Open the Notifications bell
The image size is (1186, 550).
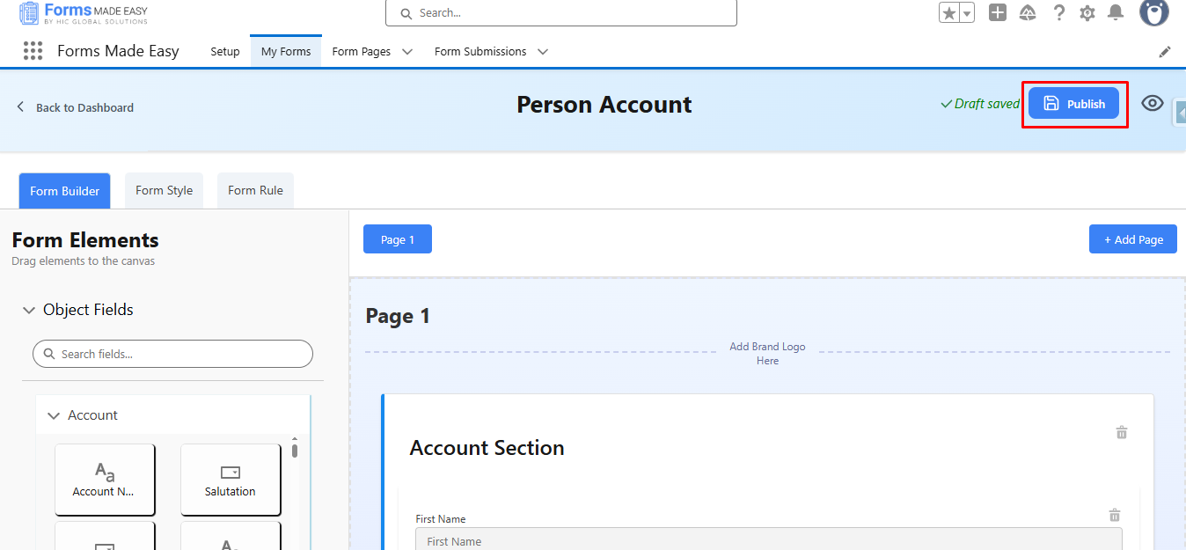click(1116, 12)
